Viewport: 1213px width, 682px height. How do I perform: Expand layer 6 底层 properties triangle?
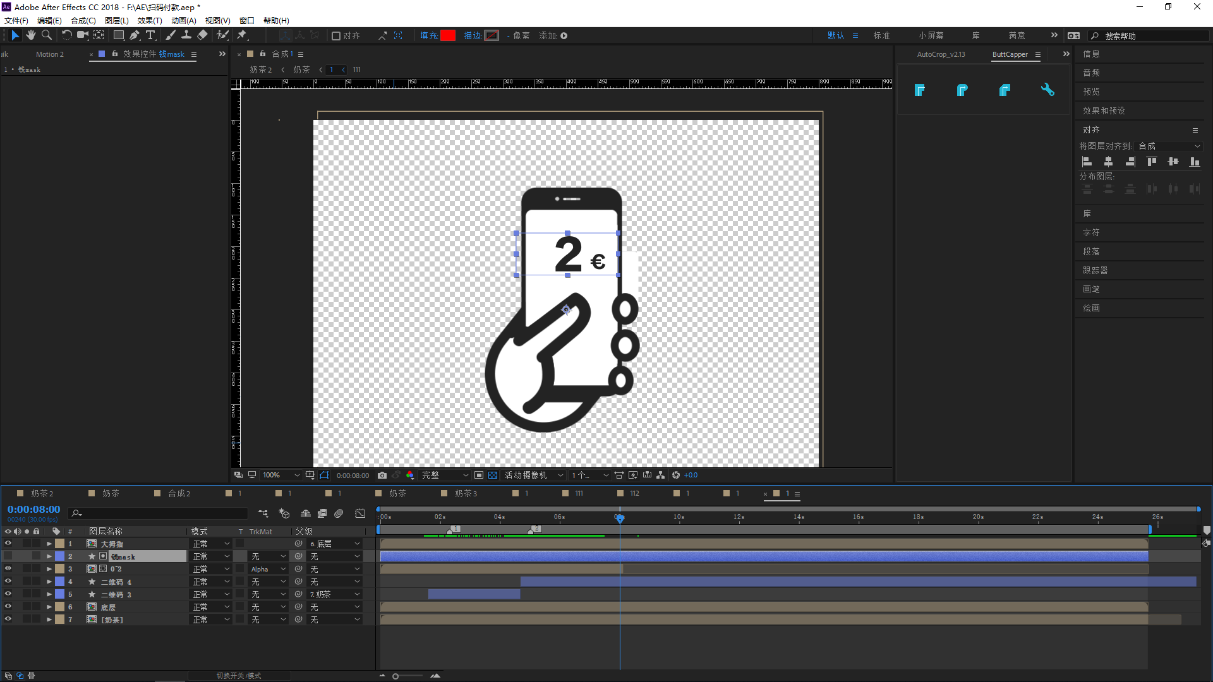[49, 607]
